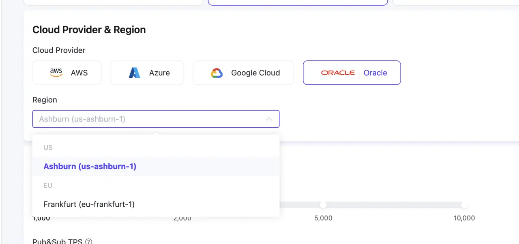The image size is (519, 244).
Task: Click the 10,000 slider mark label
Action: (x=464, y=218)
